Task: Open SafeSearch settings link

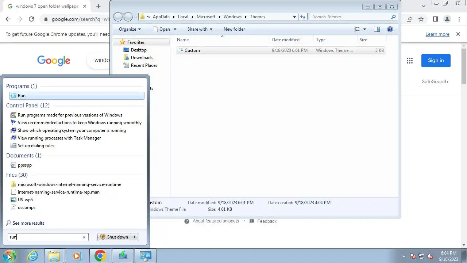Action: click(x=435, y=82)
